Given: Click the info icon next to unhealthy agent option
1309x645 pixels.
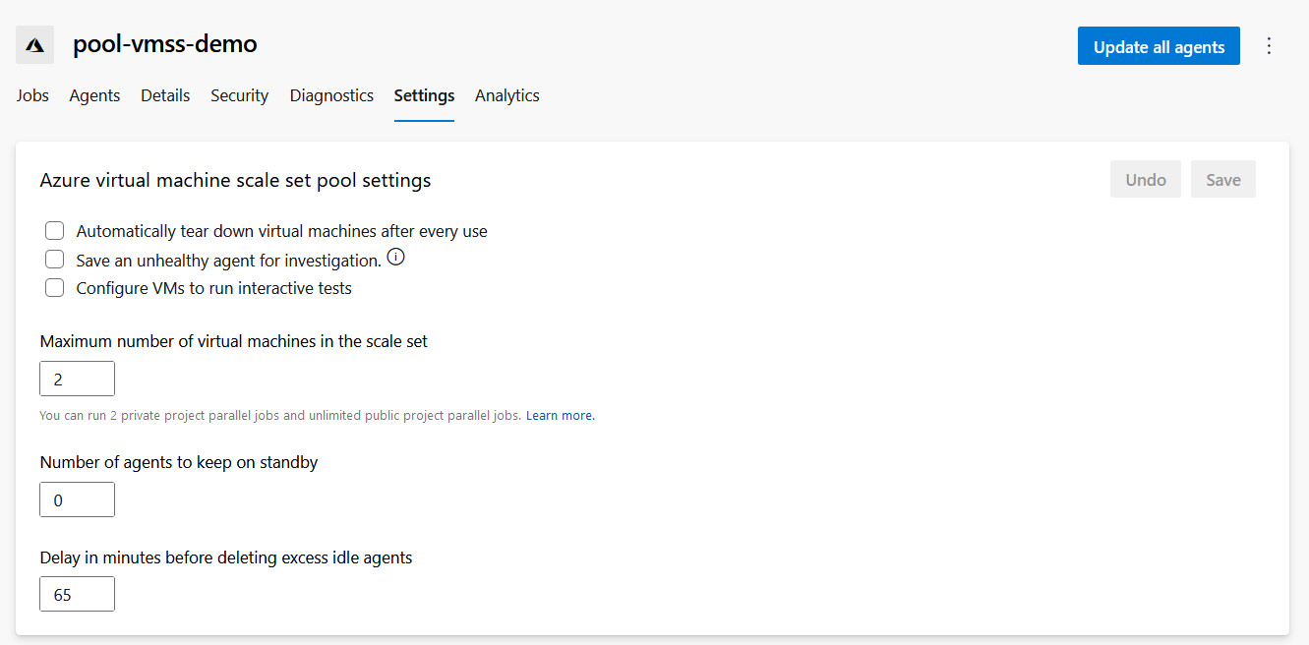Looking at the screenshot, I should [395, 259].
